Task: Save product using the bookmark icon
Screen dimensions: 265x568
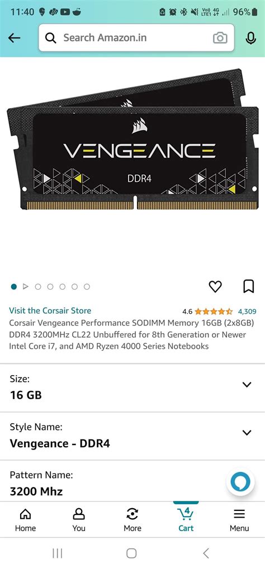Action: click(248, 287)
